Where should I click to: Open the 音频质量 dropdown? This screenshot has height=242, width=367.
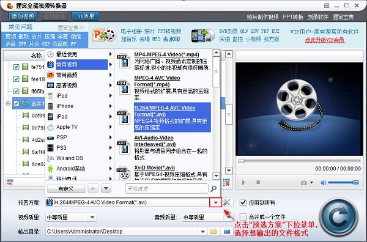click(x=207, y=218)
